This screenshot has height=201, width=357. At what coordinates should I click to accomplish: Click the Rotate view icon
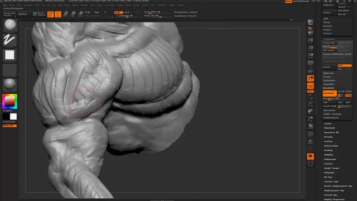pyautogui.click(x=311, y=126)
